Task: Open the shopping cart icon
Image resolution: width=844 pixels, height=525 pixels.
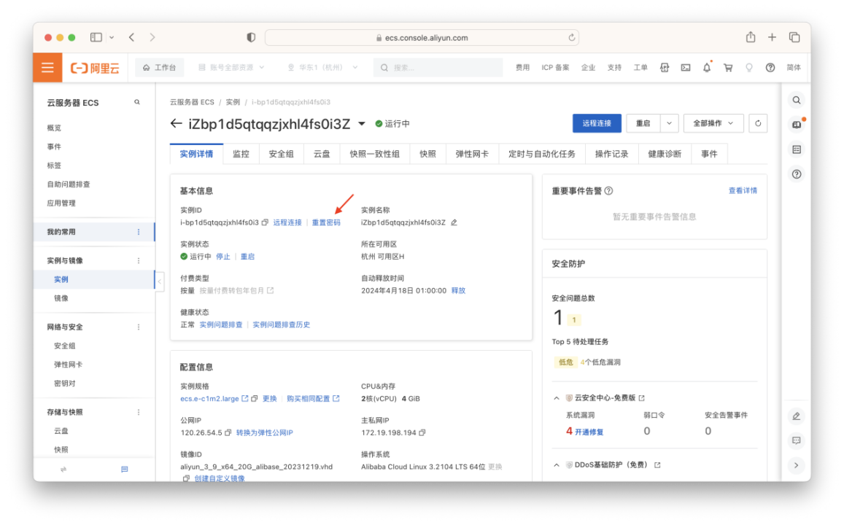Action: tap(728, 68)
